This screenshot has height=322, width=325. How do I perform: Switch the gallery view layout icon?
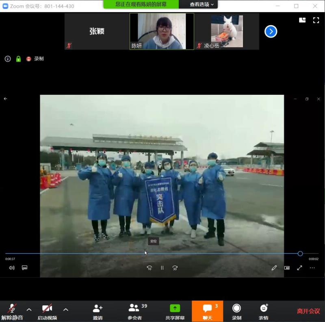302,20
